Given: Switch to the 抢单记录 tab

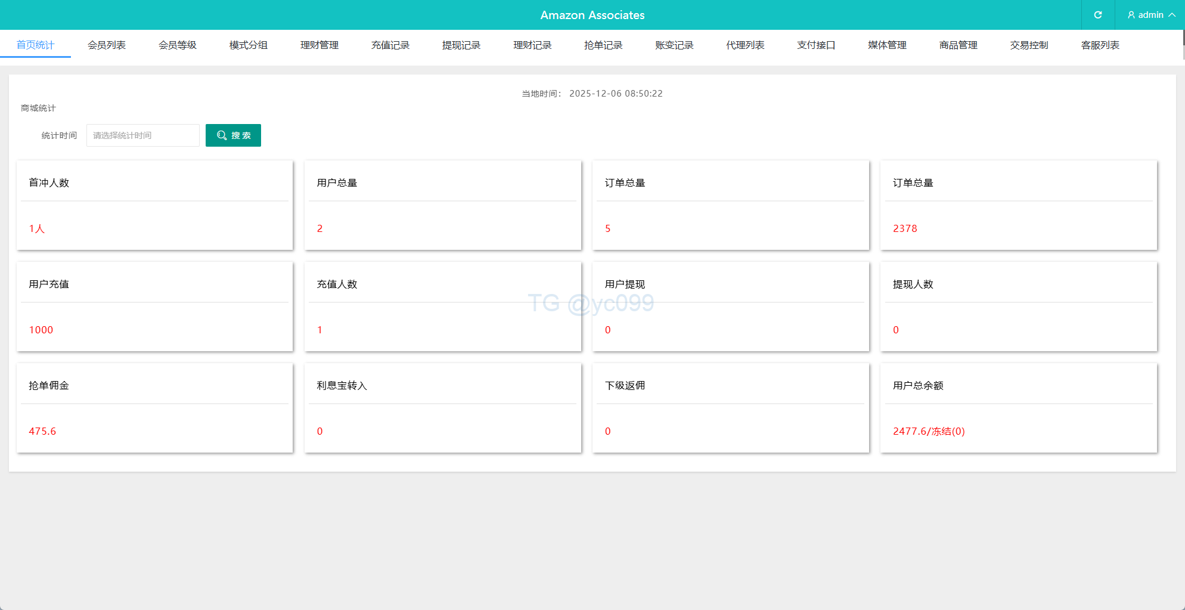Looking at the screenshot, I should [603, 45].
